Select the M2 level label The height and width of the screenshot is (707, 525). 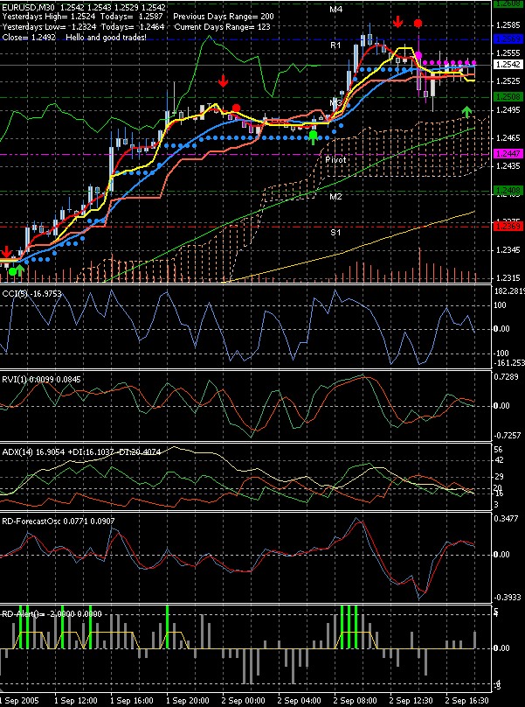[336, 197]
